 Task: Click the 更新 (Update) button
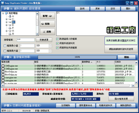coord(97,9)
